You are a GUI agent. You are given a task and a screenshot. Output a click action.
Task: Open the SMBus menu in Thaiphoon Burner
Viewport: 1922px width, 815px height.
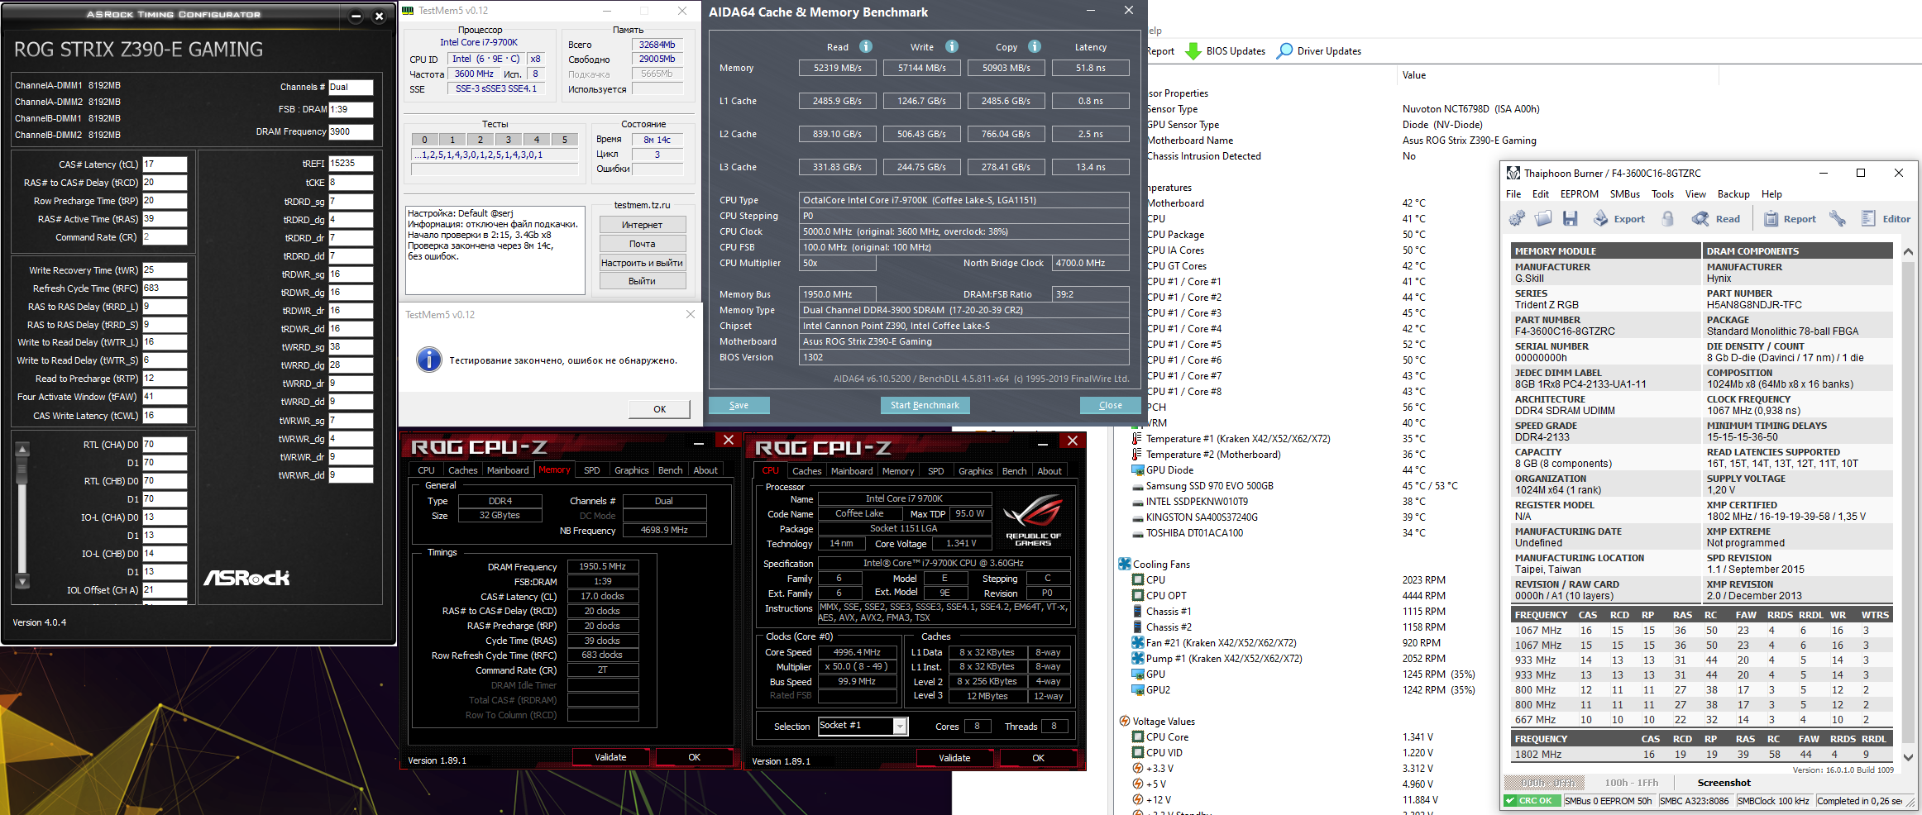click(1625, 194)
